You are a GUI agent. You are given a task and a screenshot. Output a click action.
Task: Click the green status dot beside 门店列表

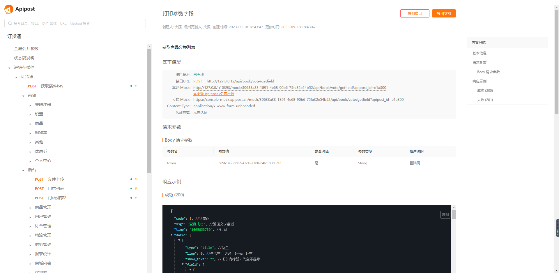pyautogui.click(x=131, y=189)
